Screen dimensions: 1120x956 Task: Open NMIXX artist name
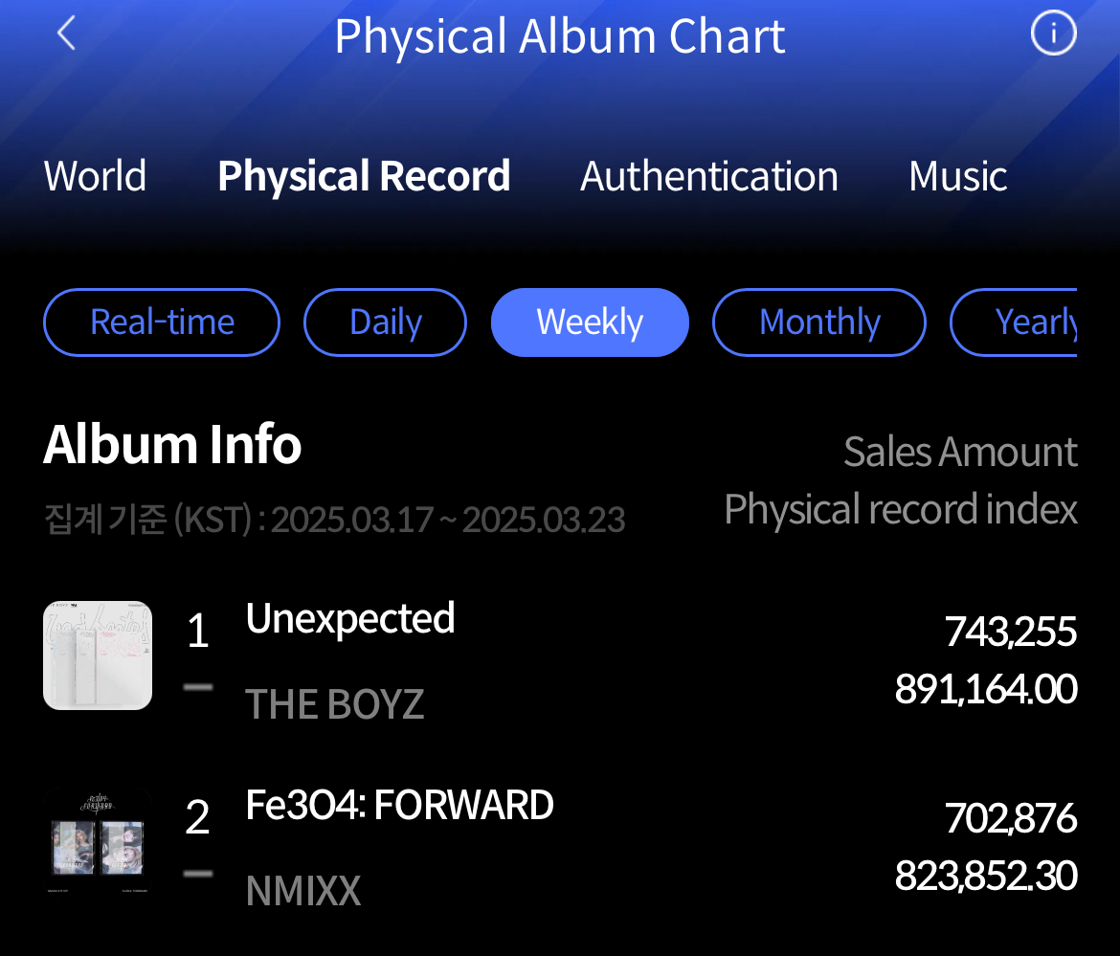click(x=303, y=892)
